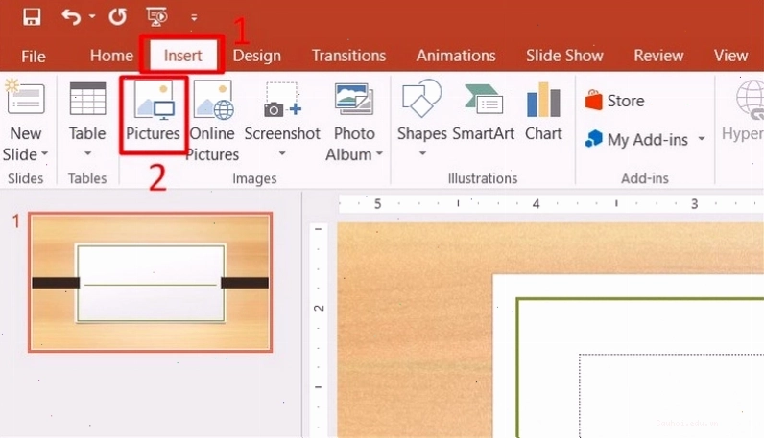
Task: Click the Table icon
Action: (x=87, y=99)
